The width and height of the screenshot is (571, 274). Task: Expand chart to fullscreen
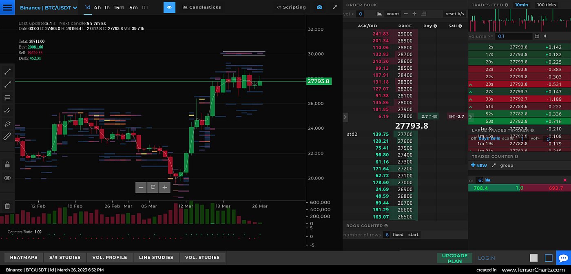point(335,7)
